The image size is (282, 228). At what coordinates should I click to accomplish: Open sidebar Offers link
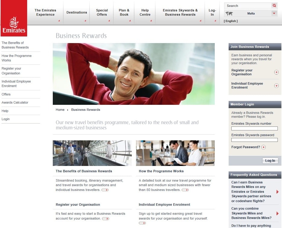(6, 94)
